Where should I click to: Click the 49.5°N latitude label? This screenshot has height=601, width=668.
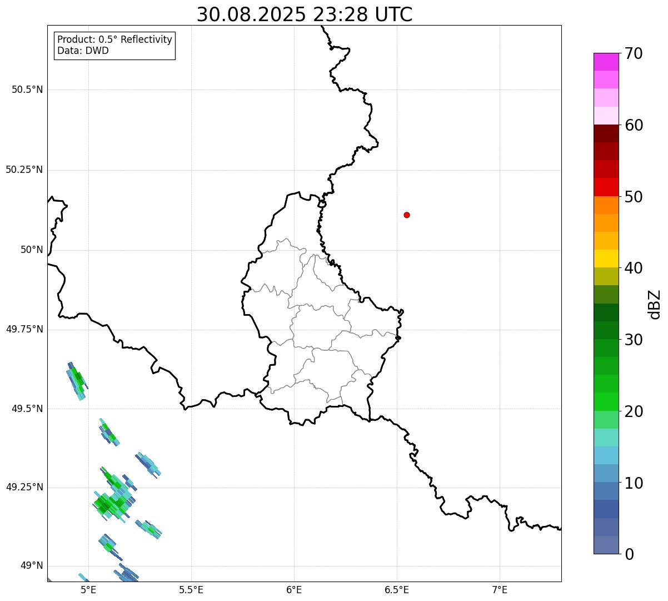27,409
